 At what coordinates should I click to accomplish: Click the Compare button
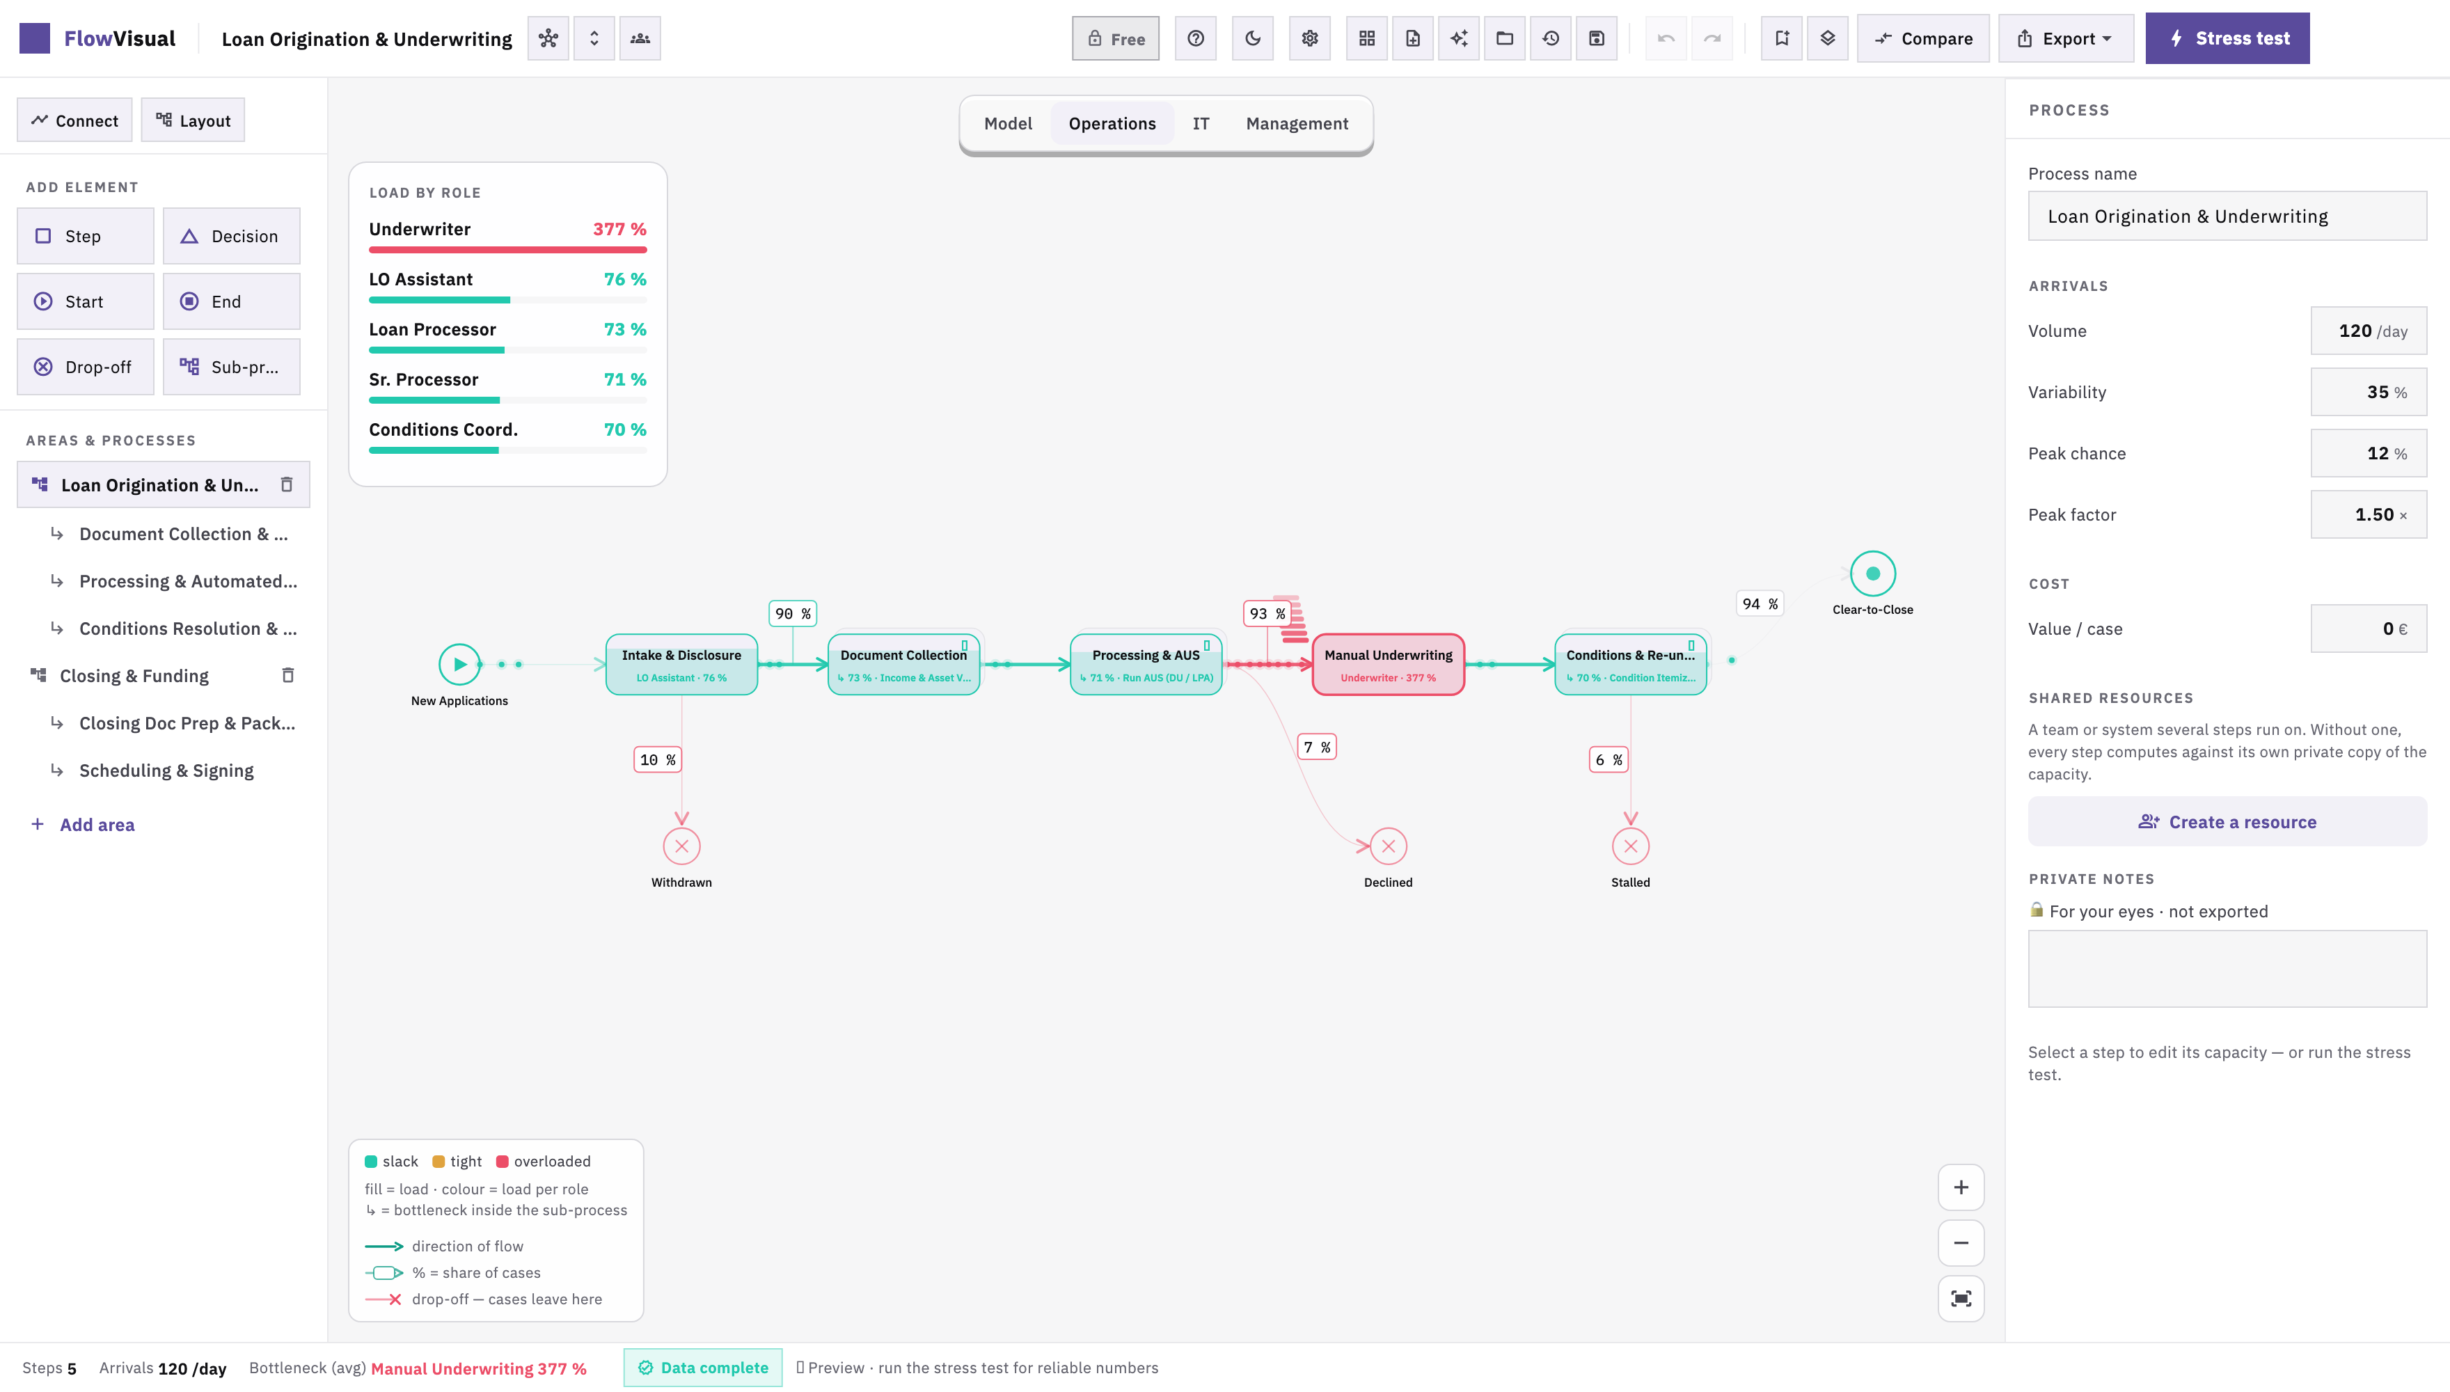(1923, 38)
